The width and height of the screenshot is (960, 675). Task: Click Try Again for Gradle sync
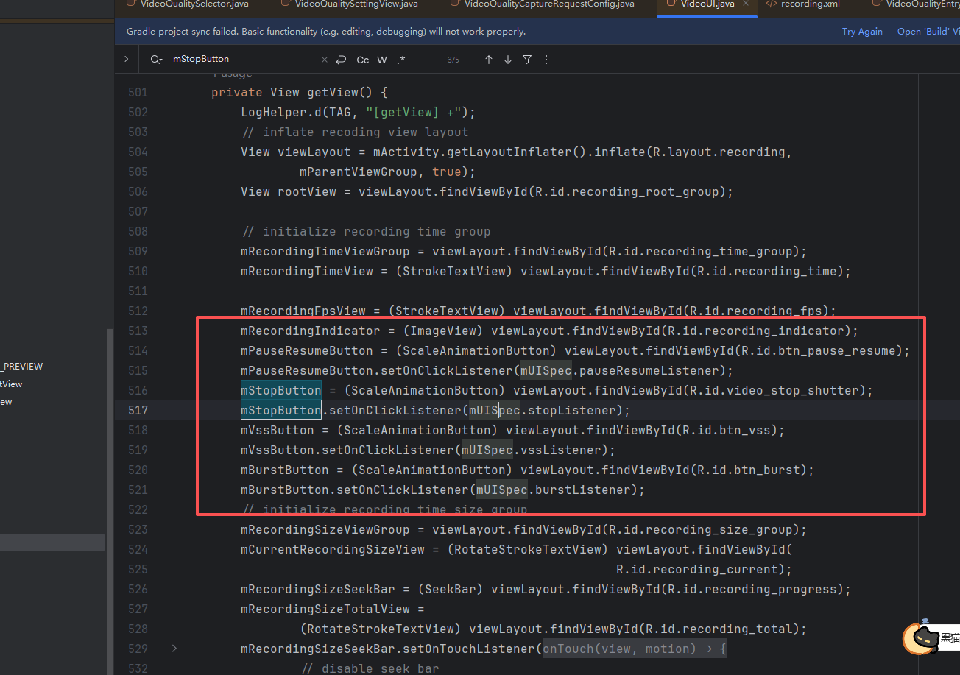(x=862, y=32)
